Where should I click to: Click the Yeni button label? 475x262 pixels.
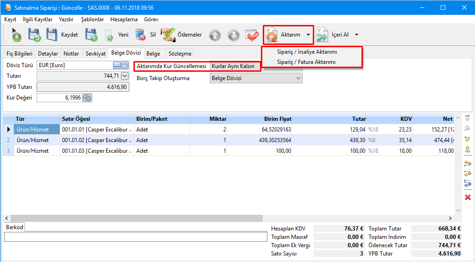[123, 35]
